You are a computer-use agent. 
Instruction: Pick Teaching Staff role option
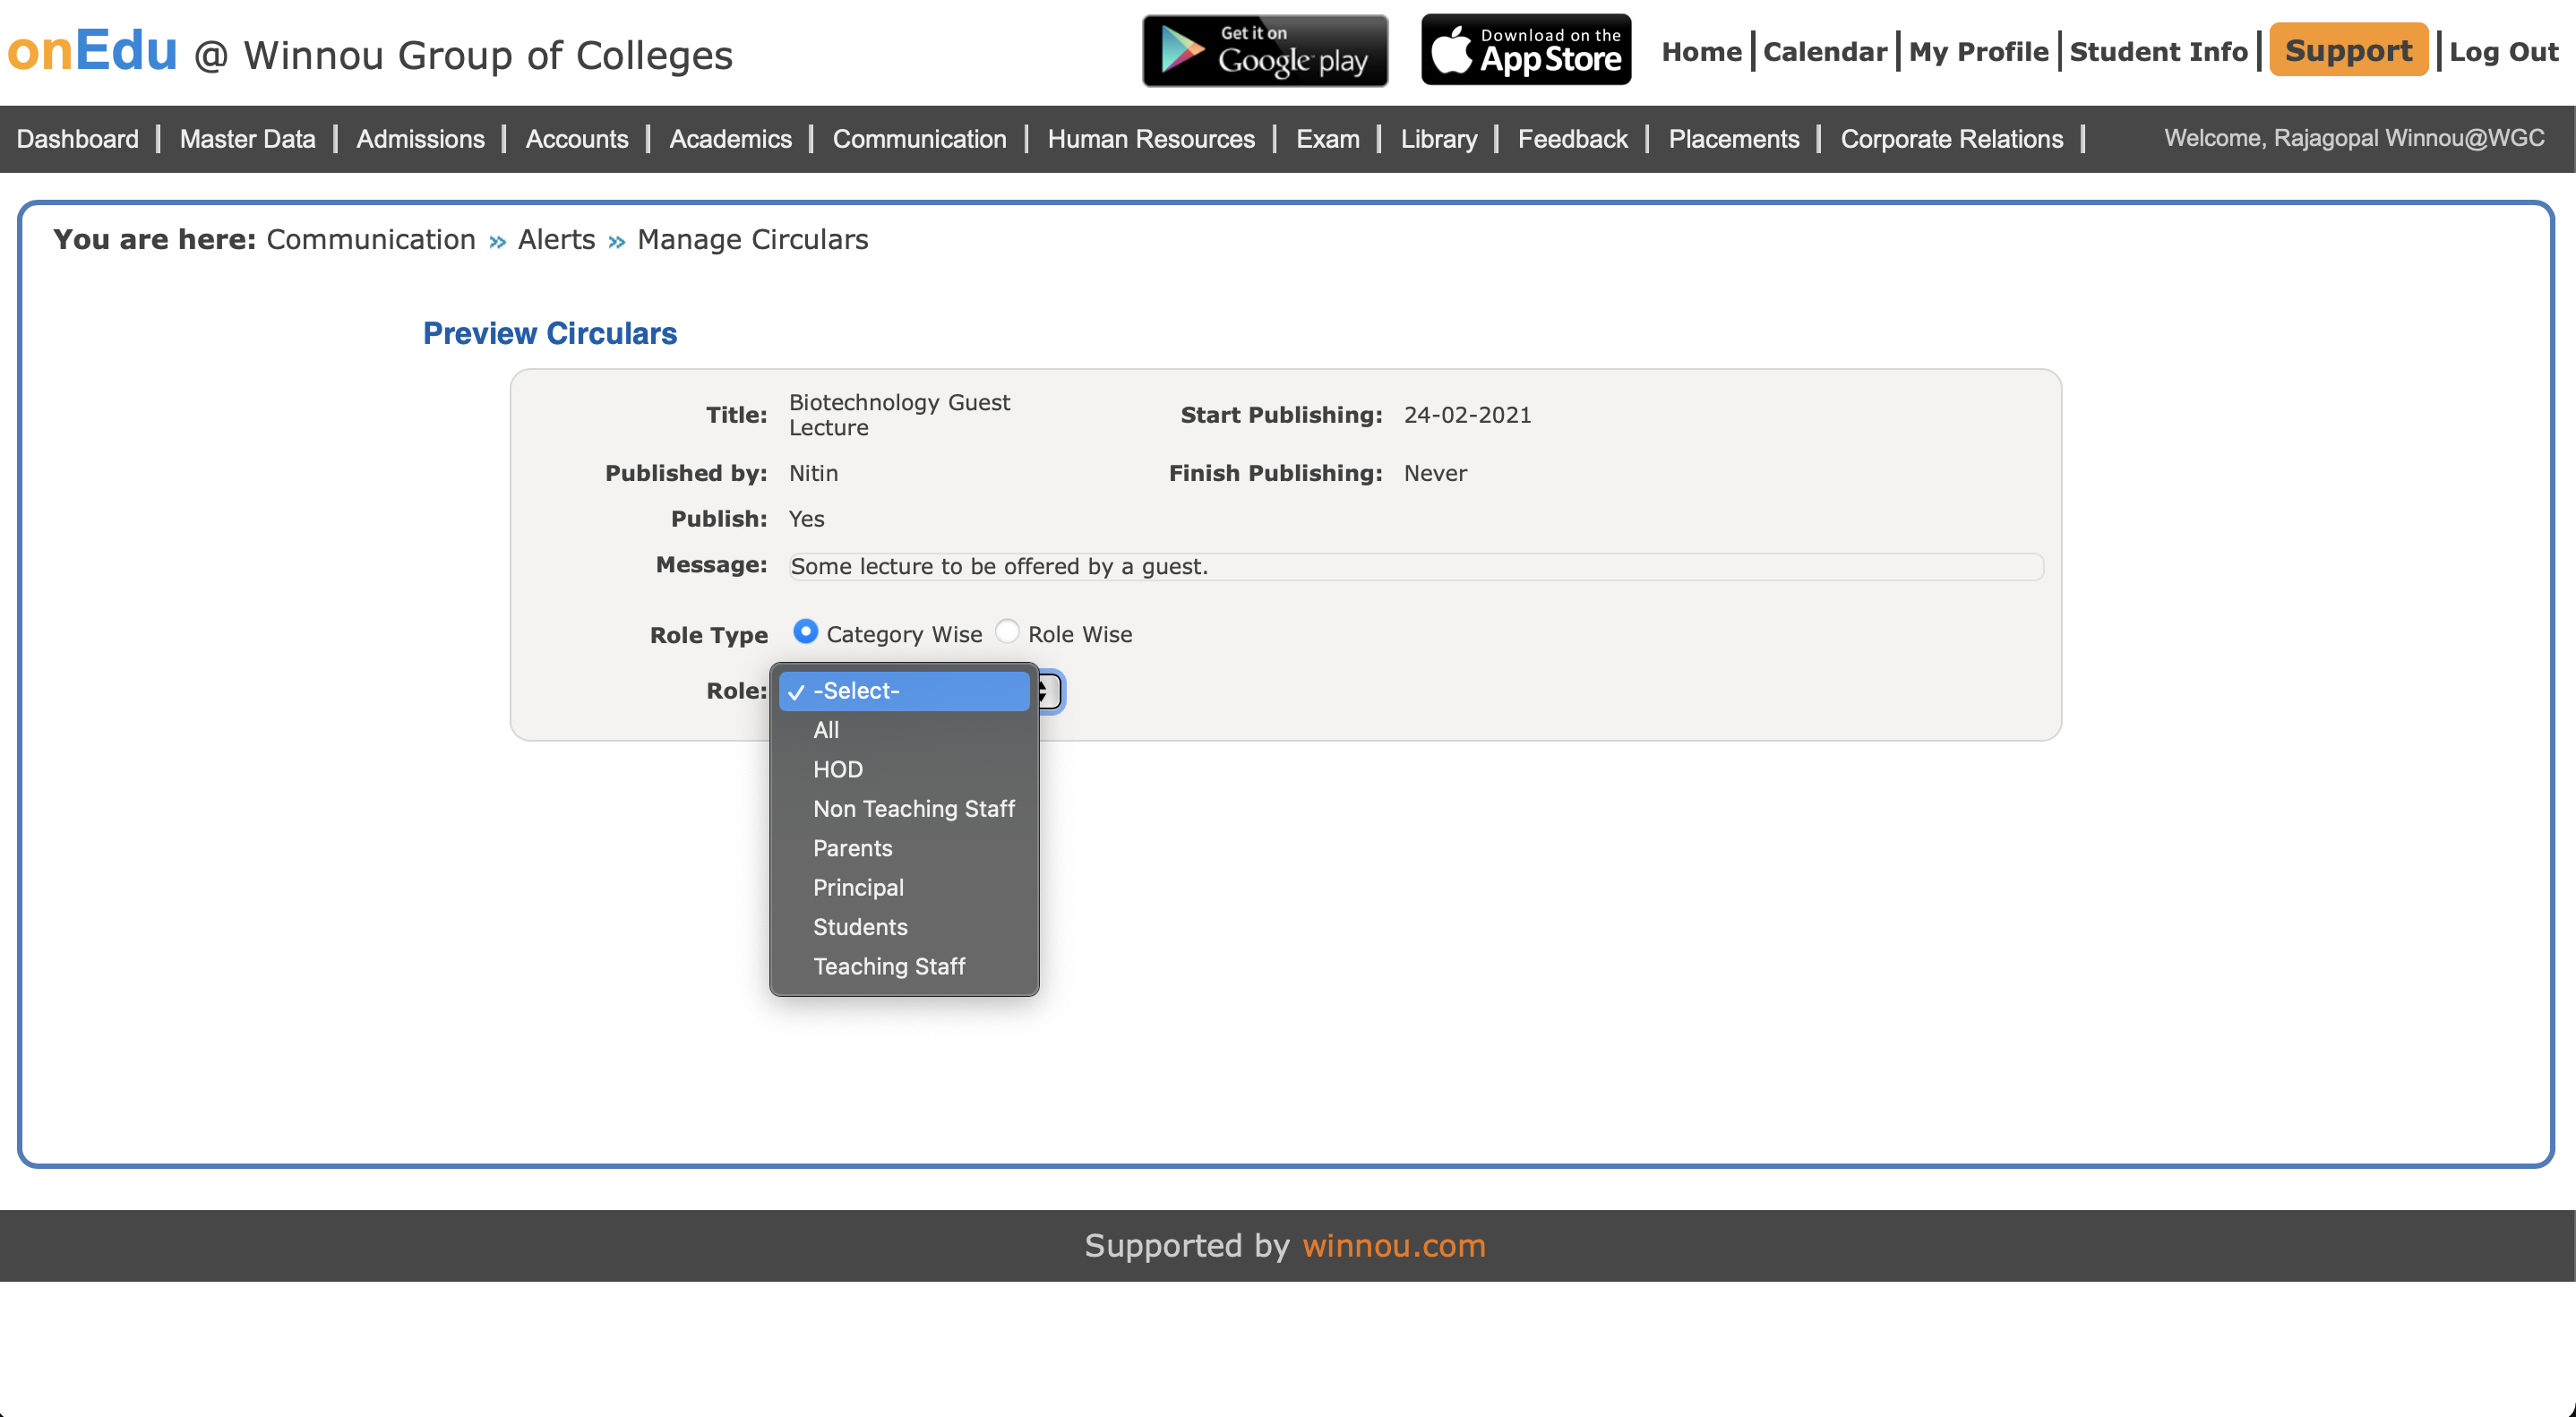(888, 966)
